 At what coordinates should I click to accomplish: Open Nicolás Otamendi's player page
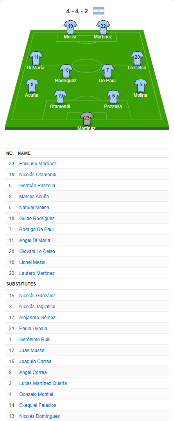[38, 175]
